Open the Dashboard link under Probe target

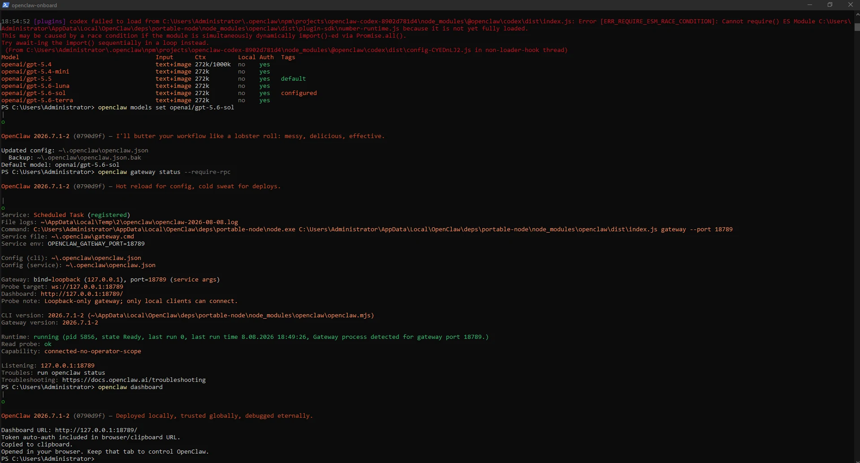82,294
